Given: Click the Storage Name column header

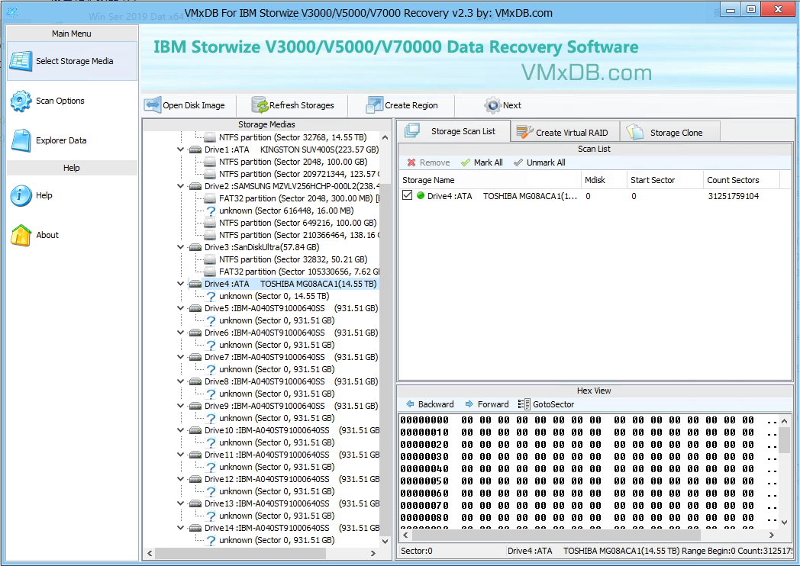Looking at the screenshot, I should [490, 180].
